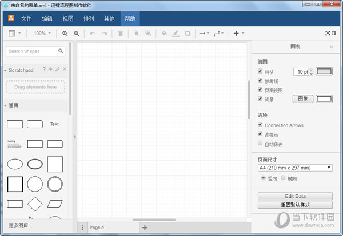Viewport: 343px width, 236px height.
Task: Toggle the 参考线 guides checkbox
Action: coord(260,80)
